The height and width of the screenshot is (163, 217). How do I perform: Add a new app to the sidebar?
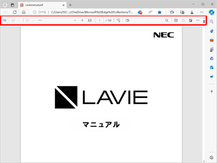[212, 91]
